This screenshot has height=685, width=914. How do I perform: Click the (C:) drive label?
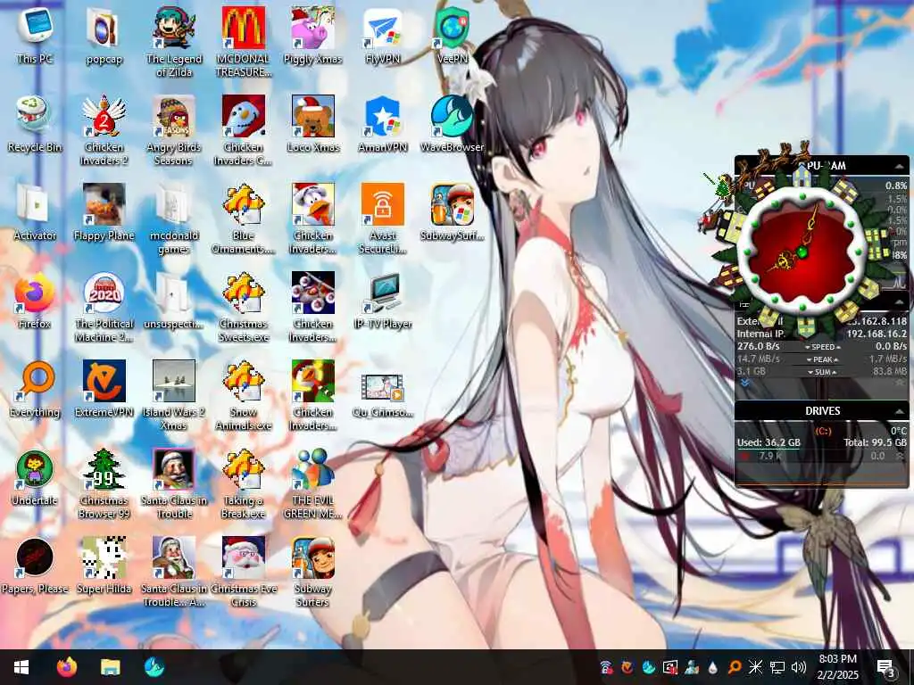[822, 431]
